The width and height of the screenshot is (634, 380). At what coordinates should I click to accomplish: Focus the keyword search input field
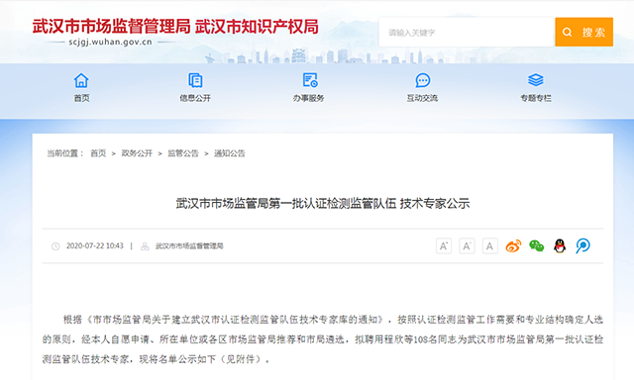tap(467, 32)
